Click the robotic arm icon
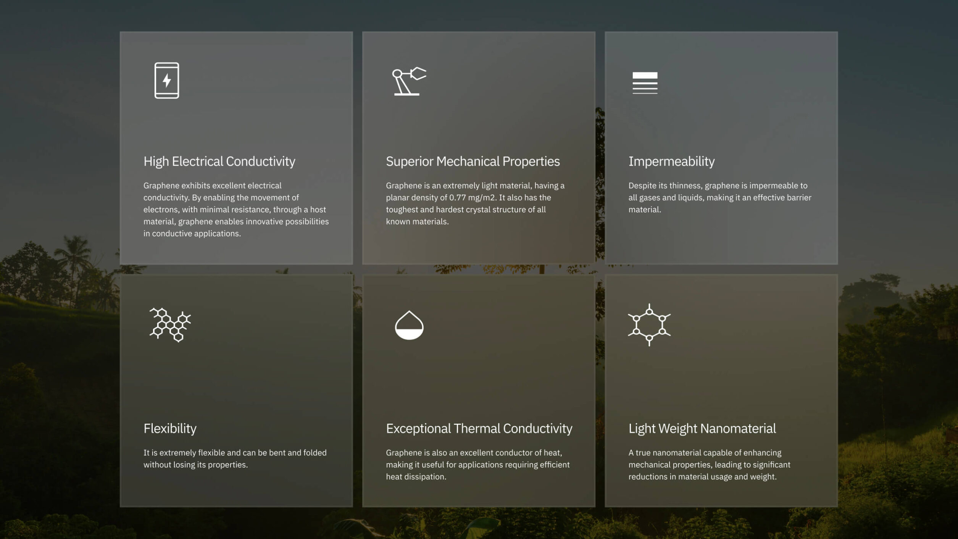This screenshot has height=539, width=958. (x=409, y=81)
